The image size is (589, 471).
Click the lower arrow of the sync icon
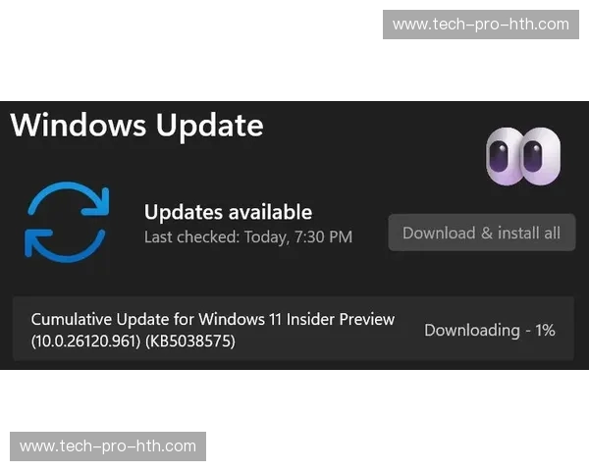[65, 245]
